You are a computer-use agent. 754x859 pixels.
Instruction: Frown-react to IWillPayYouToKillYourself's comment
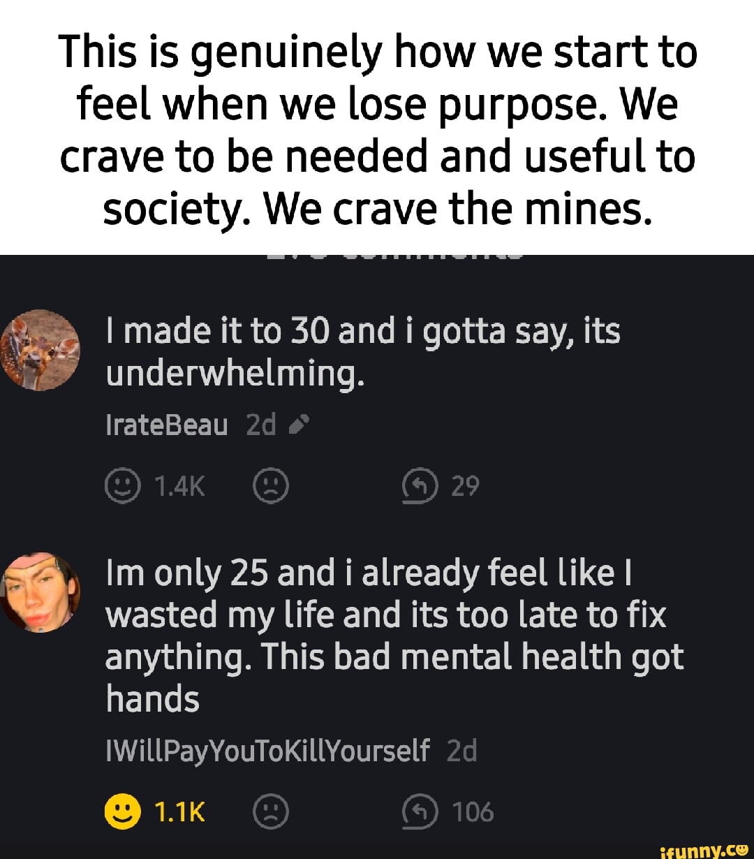tap(272, 812)
